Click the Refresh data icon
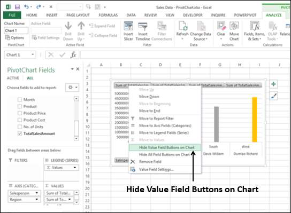The width and height of the screenshot is (291, 213). tap(183, 26)
